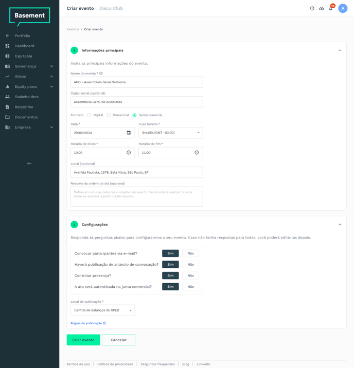Click the clock icon for Horário de início
The width and height of the screenshot is (354, 368).
point(129,153)
